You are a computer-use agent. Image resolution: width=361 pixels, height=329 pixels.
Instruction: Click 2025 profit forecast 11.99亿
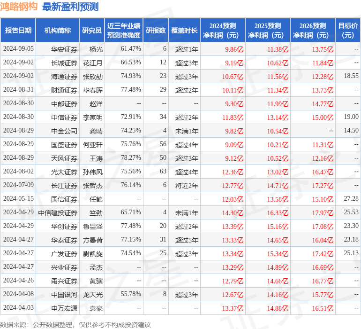pos(278,104)
